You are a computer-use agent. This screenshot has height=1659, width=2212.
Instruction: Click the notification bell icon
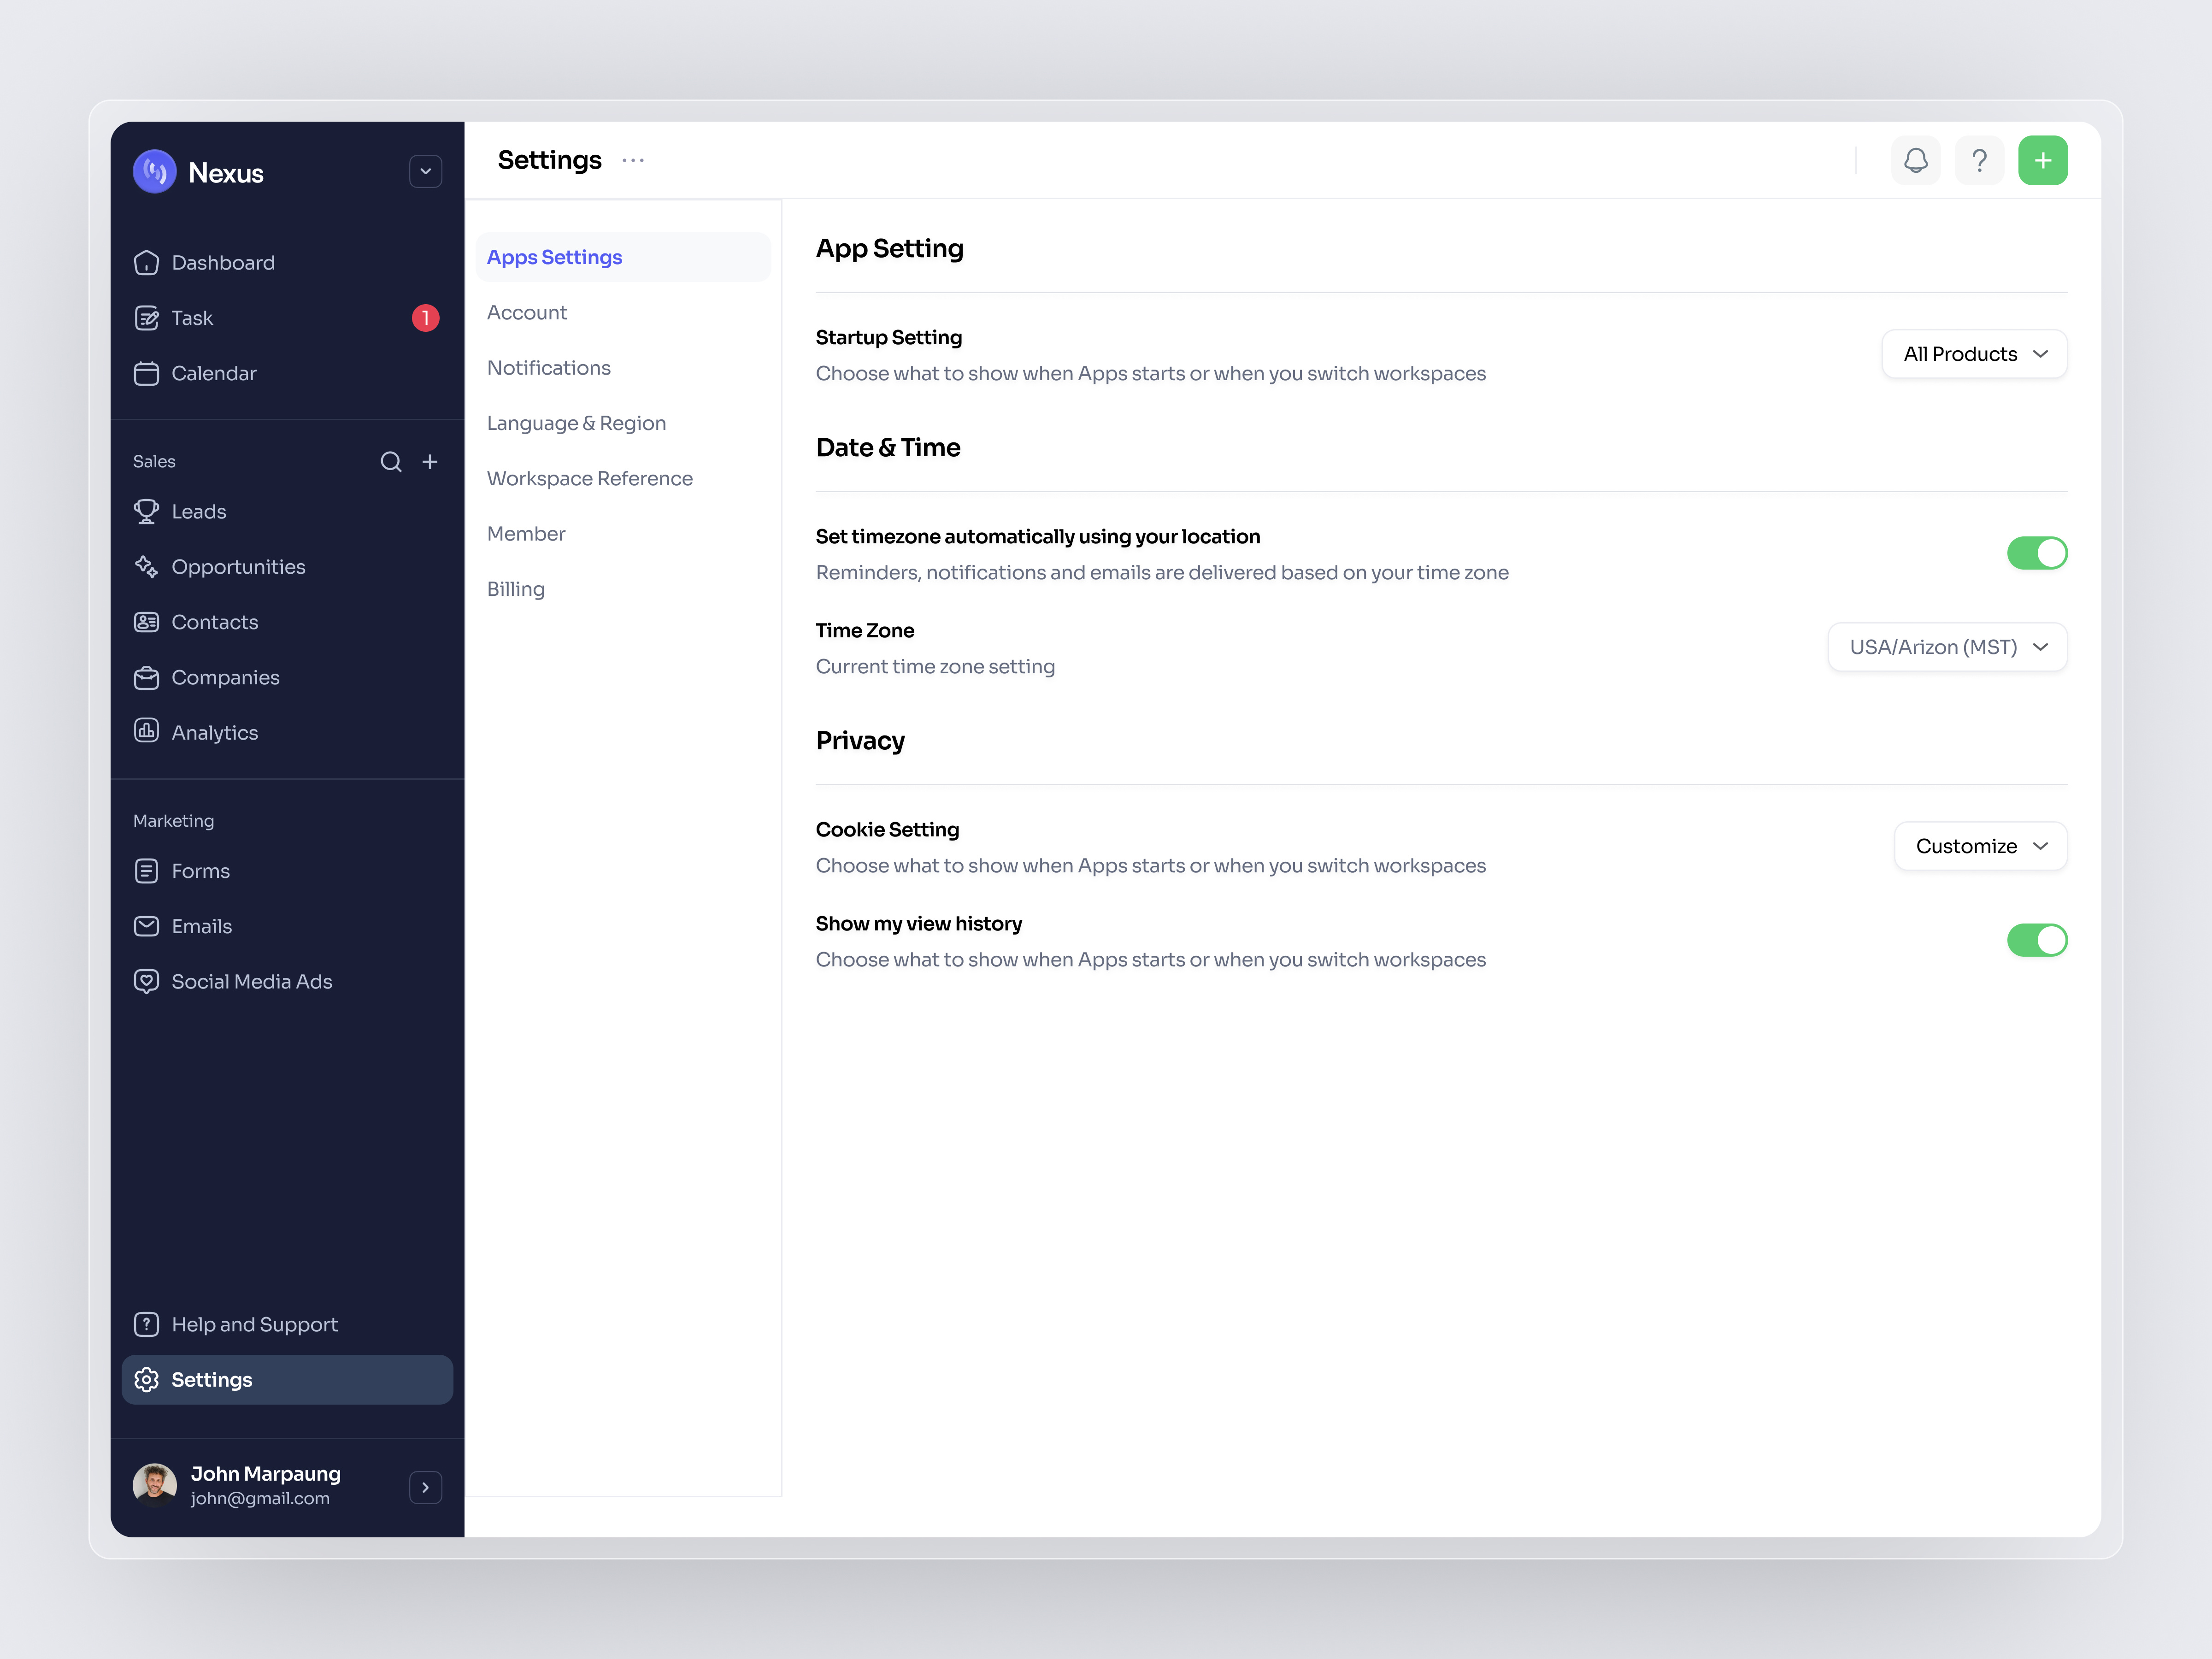point(1915,160)
